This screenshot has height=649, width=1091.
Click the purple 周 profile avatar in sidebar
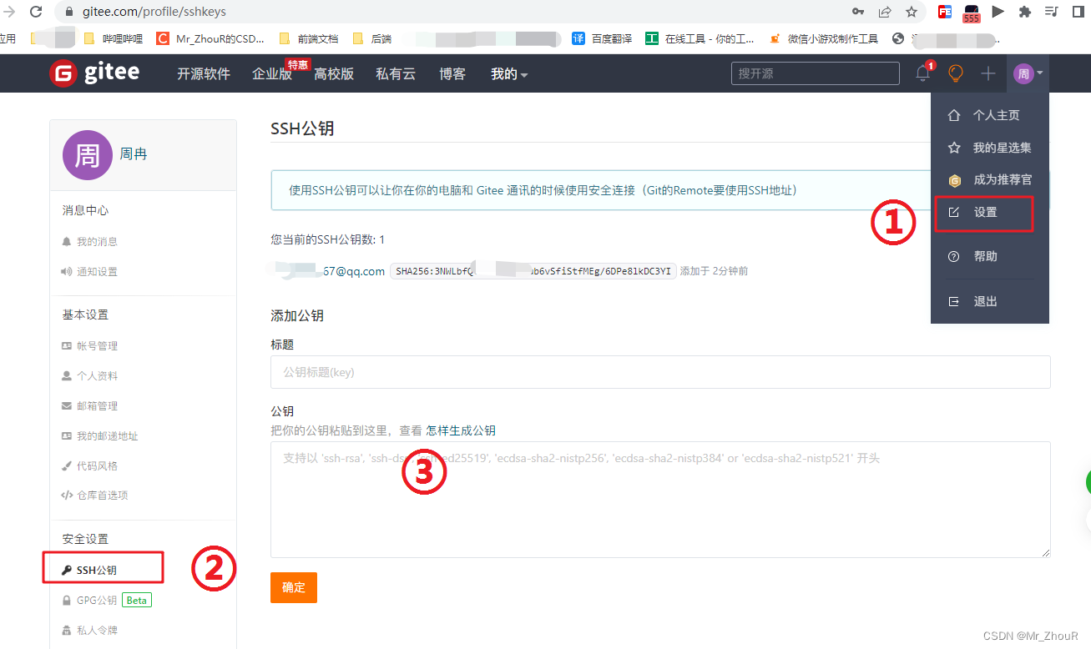[x=88, y=155]
